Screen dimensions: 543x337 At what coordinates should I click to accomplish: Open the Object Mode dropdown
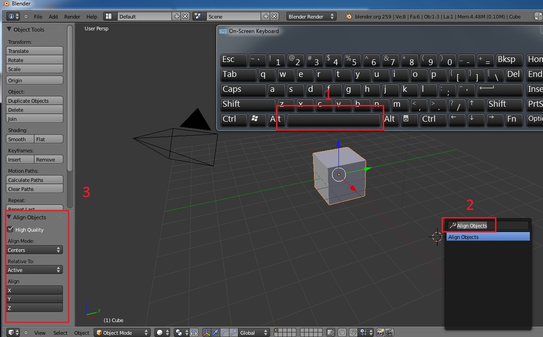(x=122, y=332)
